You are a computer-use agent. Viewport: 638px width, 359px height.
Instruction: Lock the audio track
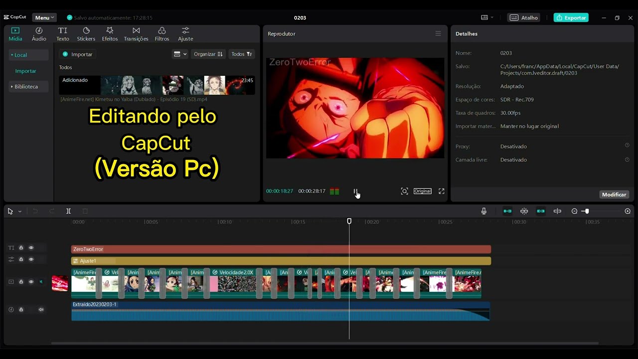pyautogui.click(x=21, y=309)
